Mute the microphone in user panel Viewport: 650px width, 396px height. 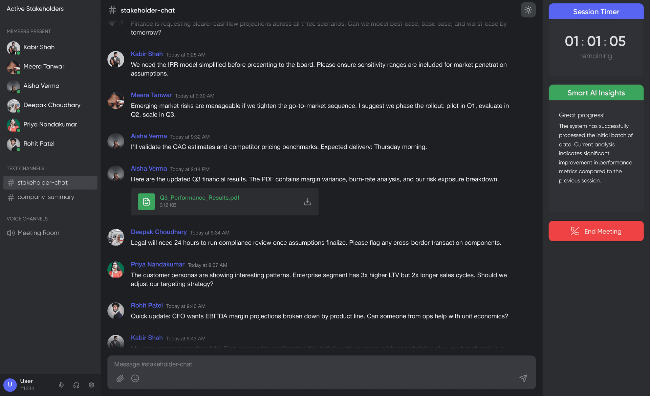[x=61, y=385]
